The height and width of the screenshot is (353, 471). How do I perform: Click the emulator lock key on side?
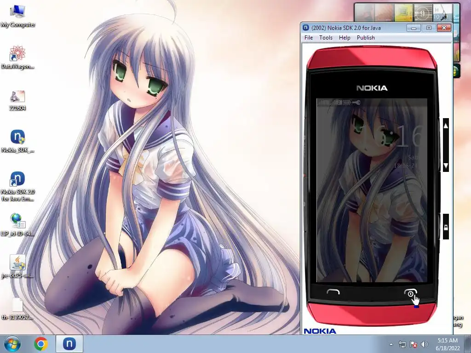(446, 227)
